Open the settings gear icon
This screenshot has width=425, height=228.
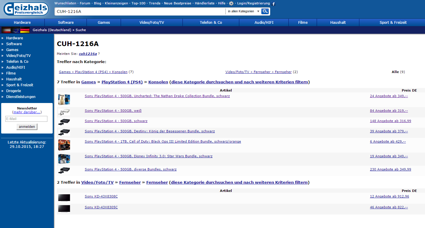pyautogui.click(x=231, y=4)
